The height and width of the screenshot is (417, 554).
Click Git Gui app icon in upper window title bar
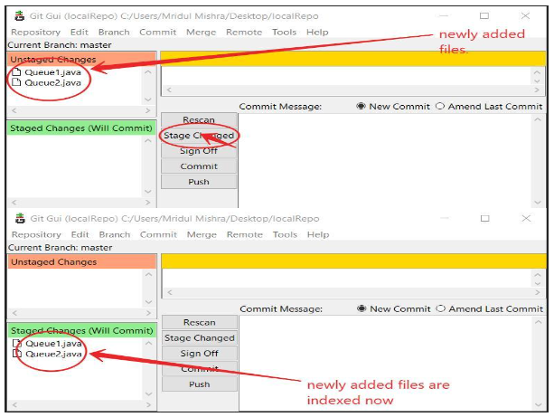20,16
